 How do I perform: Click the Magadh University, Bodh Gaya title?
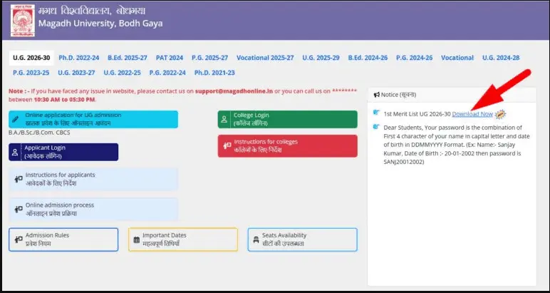point(100,24)
